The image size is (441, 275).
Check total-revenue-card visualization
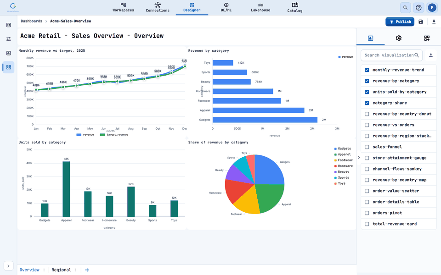(367, 224)
